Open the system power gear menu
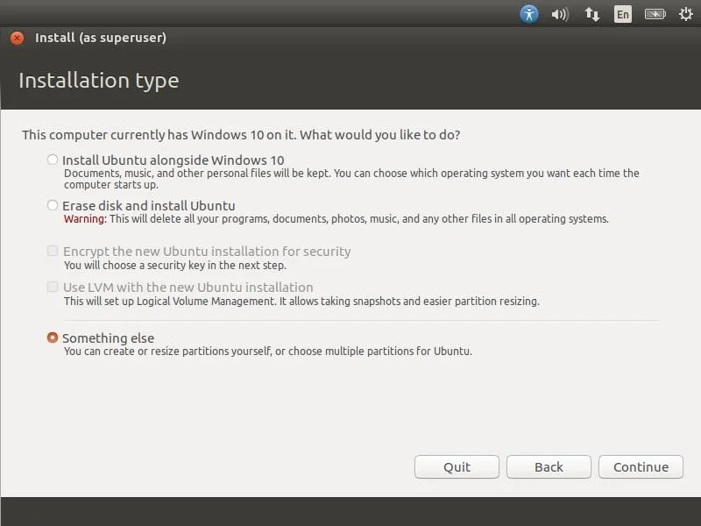This screenshot has width=701, height=526. pos(686,14)
